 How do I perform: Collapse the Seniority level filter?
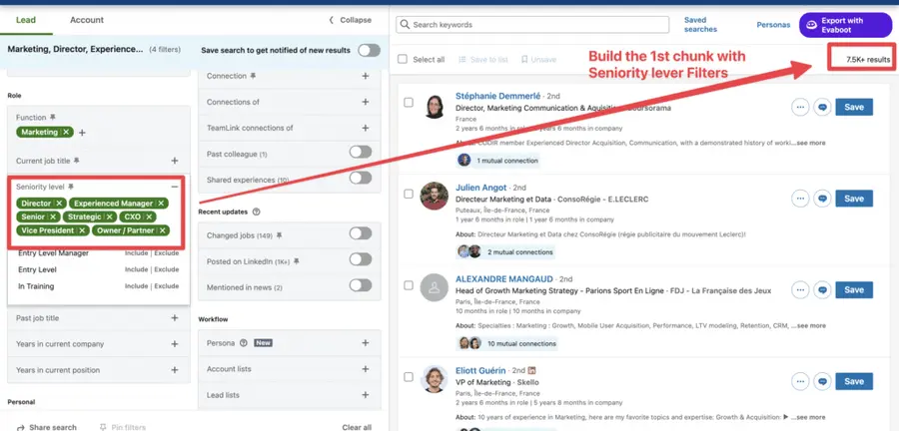click(175, 187)
